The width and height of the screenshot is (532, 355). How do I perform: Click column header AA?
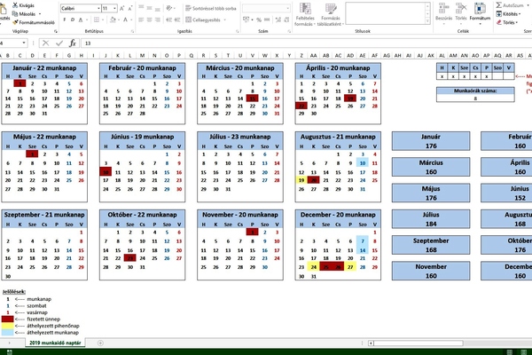(x=314, y=55)
